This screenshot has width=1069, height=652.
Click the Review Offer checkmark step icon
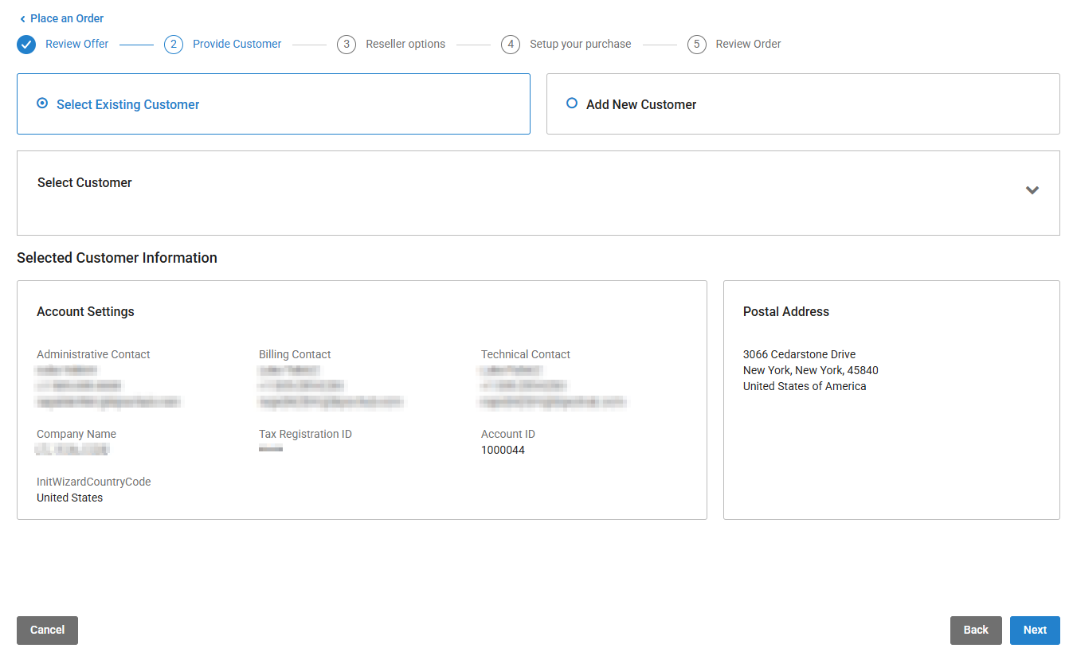26,45
